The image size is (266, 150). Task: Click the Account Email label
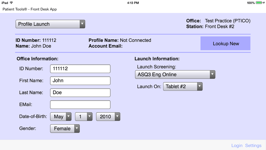tap(106, 46)
